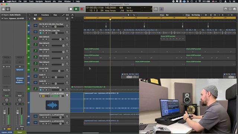
Task: Open the View menu in tracks area
Action: [x=56, y=15]
